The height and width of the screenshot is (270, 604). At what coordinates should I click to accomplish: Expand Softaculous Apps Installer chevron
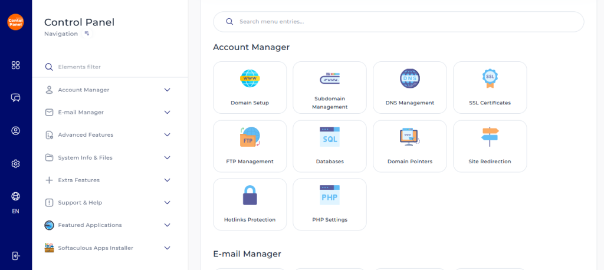click(x=167, y=248)
